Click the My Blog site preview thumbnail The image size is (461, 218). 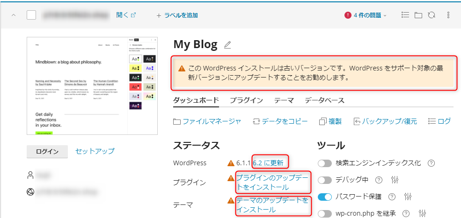pyautogui.click(x=92, y=86)
